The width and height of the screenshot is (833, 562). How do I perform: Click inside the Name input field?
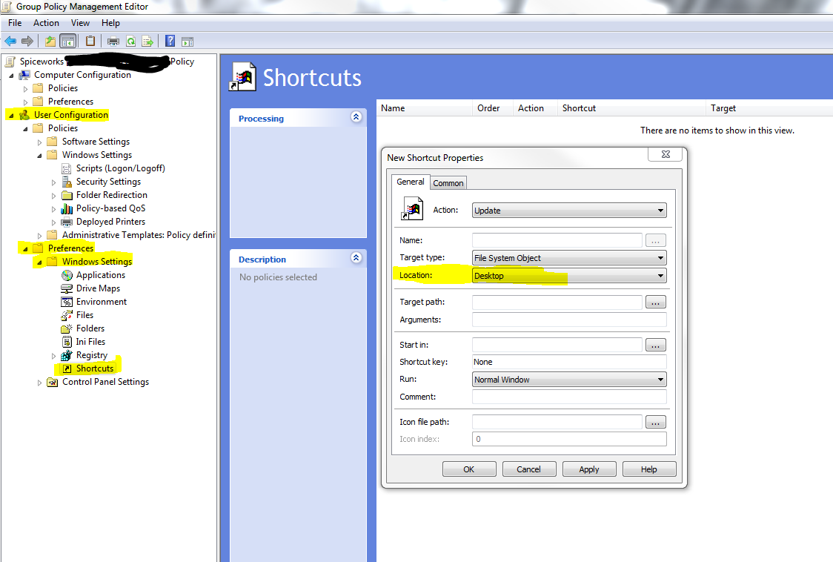[556, 239]
